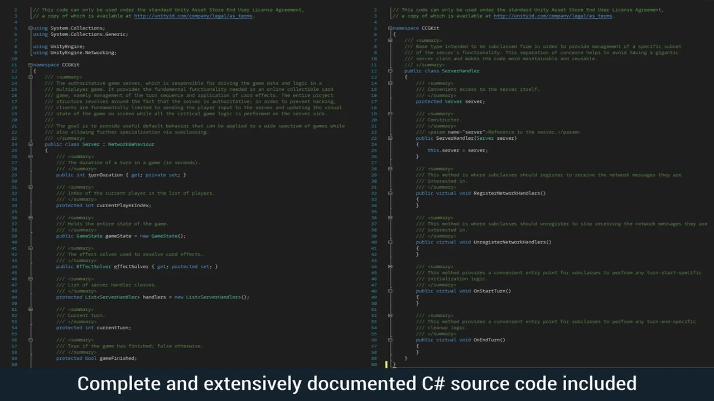714x401 pixels.
Task: Fold the ServerHandler constructor method
Action: coord(390,138)
